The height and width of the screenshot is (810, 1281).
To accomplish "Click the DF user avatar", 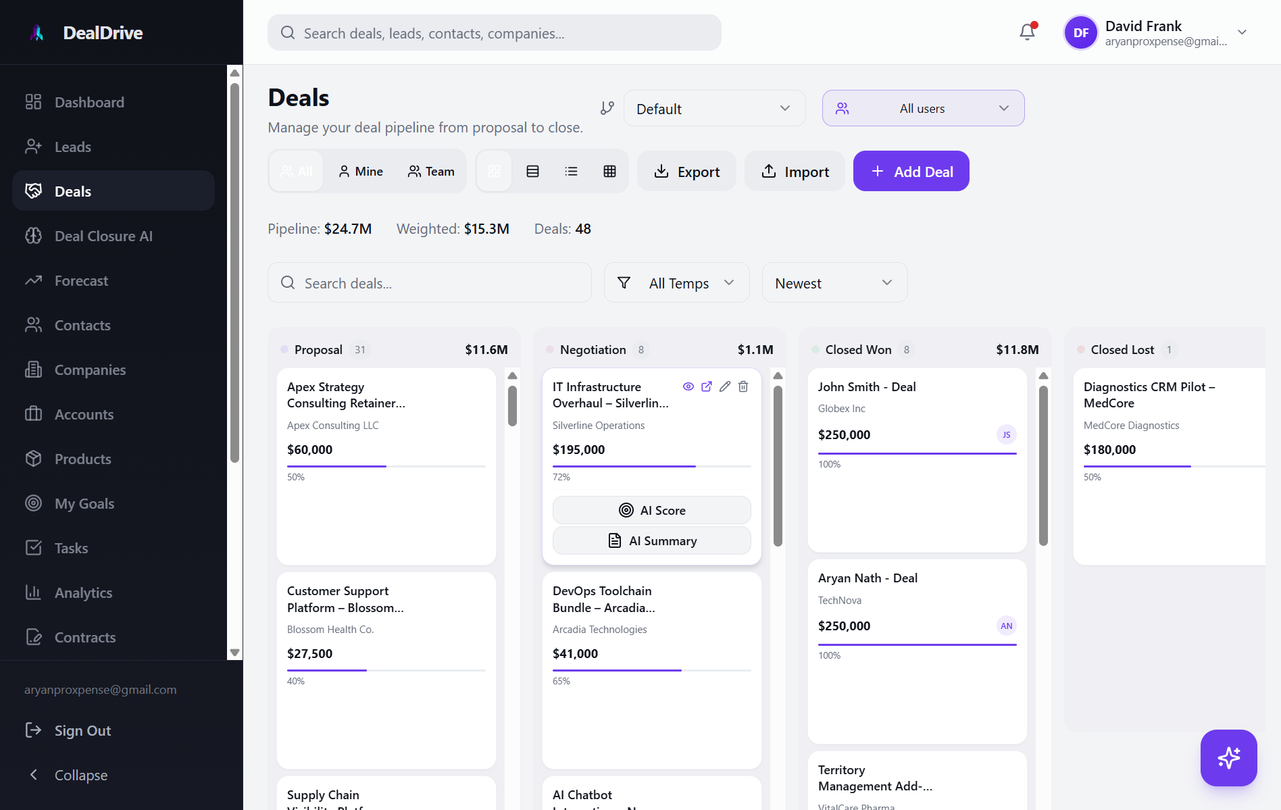I will [1080, 32].
